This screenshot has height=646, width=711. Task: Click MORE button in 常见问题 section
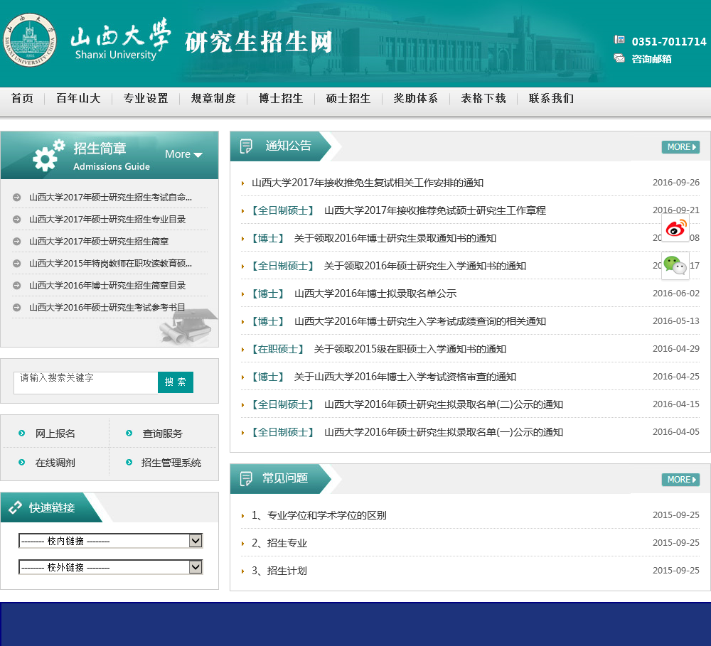coord(680,480)
